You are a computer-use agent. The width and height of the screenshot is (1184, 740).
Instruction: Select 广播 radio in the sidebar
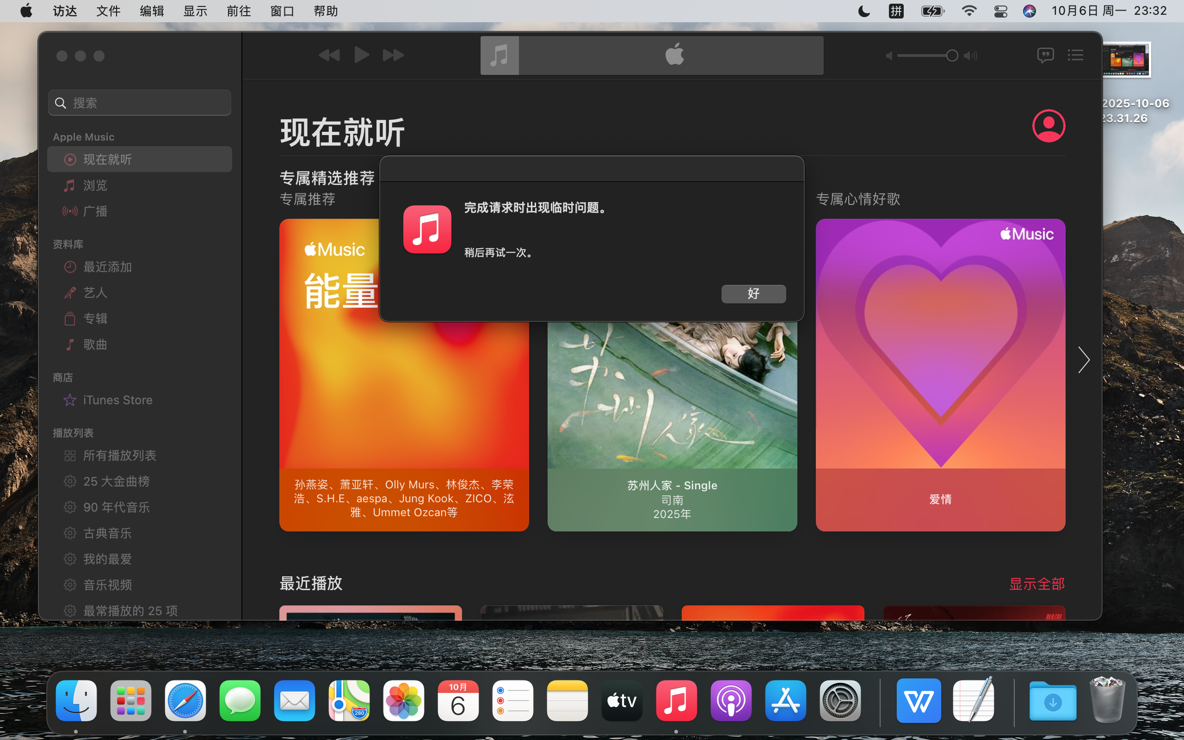tap(95, 211)
